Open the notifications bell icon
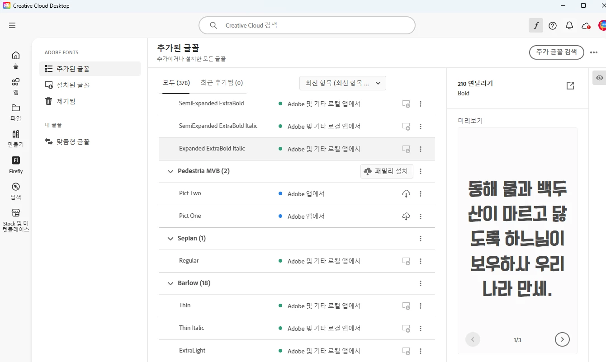The width and height of the screenshot is (606, 362). click(569, 26)
